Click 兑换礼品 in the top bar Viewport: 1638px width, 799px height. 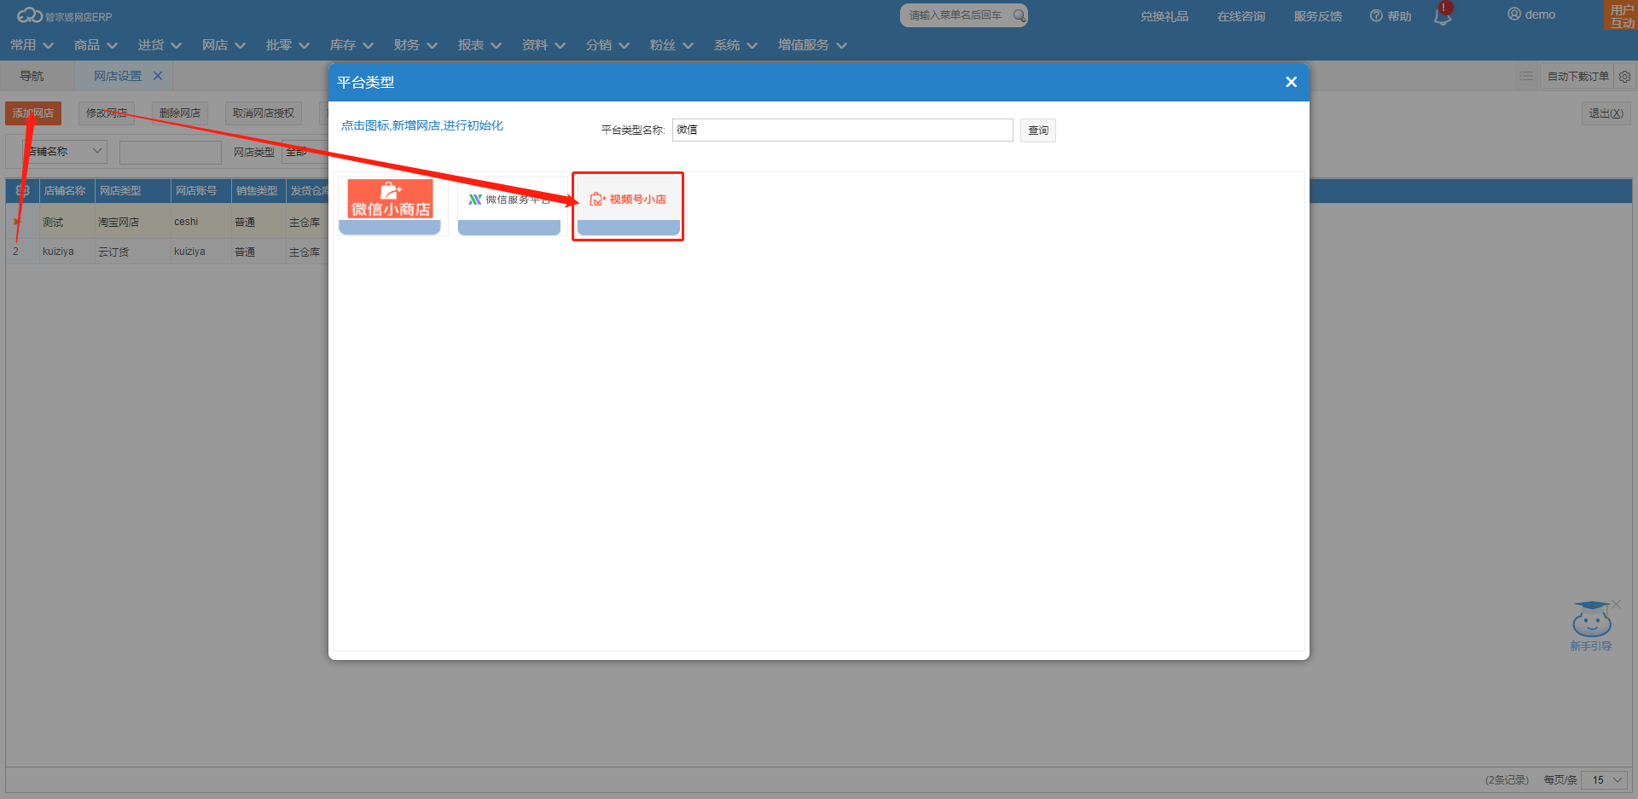[1164, 16]
